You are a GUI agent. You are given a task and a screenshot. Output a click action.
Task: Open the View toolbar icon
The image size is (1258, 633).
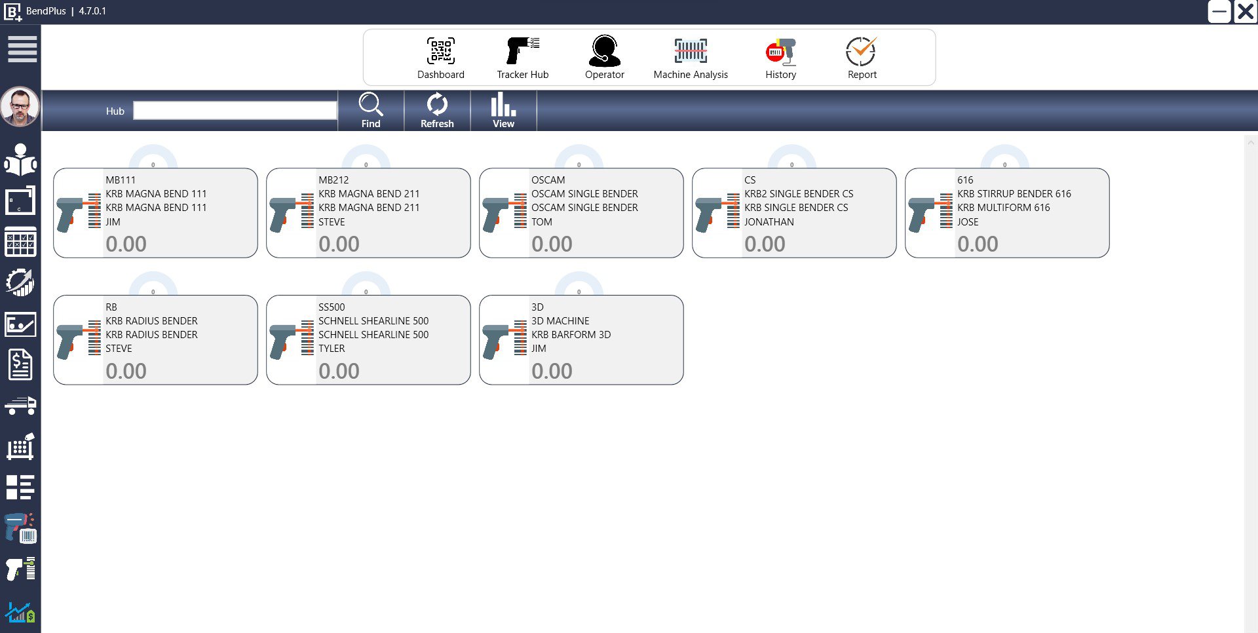pos(503,110)
